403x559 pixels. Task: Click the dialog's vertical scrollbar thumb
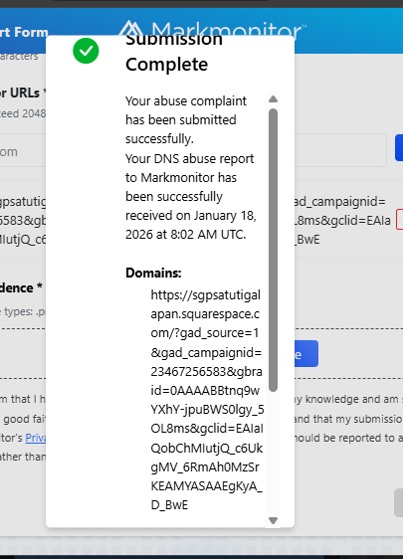click(274, 251)
